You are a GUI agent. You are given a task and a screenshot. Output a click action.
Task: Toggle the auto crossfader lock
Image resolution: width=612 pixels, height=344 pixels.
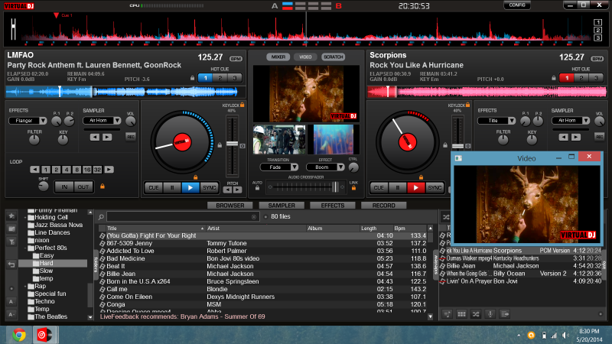[257, 188]
